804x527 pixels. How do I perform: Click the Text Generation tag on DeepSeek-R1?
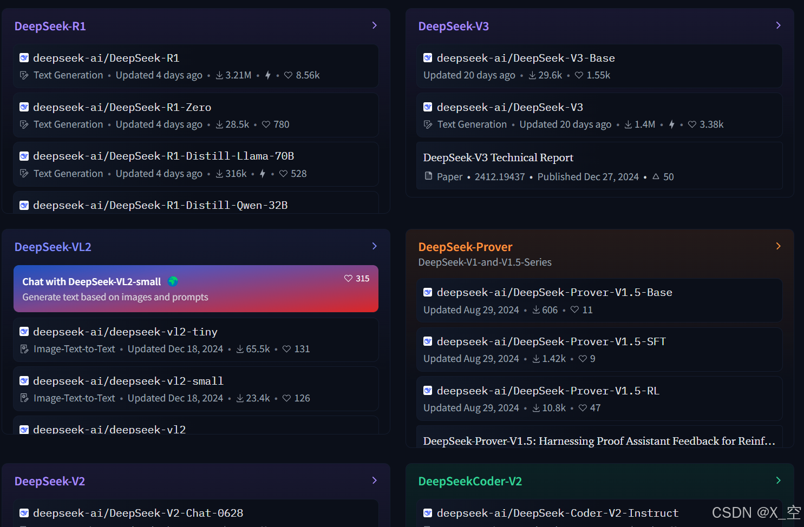point(68,75)
